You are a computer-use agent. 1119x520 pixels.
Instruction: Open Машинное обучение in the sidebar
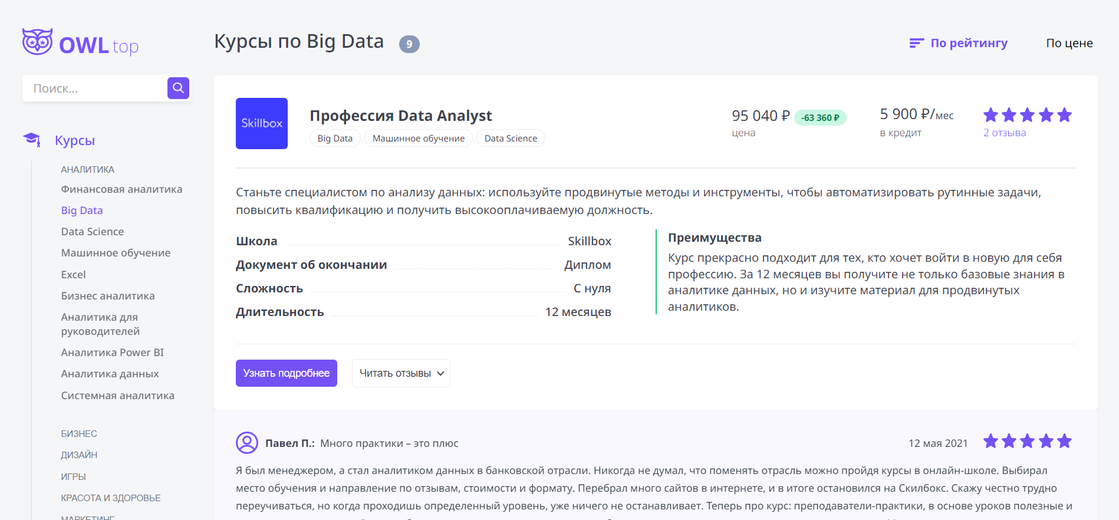[x=116, y=253]
